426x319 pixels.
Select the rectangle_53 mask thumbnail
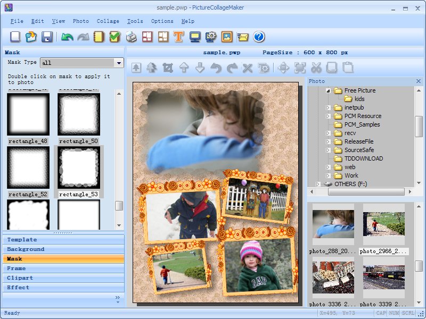79,167
